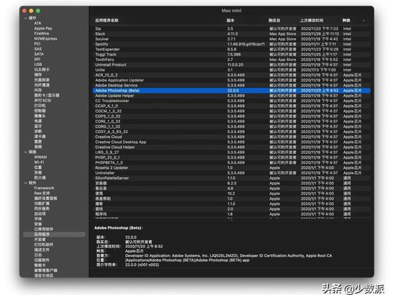This screenshot has height=295, width=393.
Task: Select 开发者 in the sidebar
Action: coord(40,239)
